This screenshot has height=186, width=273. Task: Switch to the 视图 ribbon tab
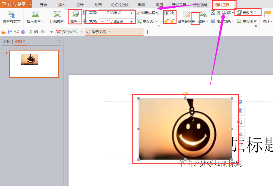click(x=159, y=5)
